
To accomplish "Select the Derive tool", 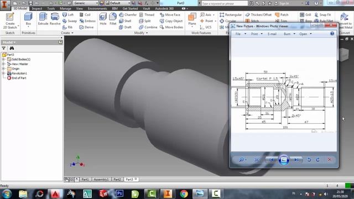I will 86,27.
